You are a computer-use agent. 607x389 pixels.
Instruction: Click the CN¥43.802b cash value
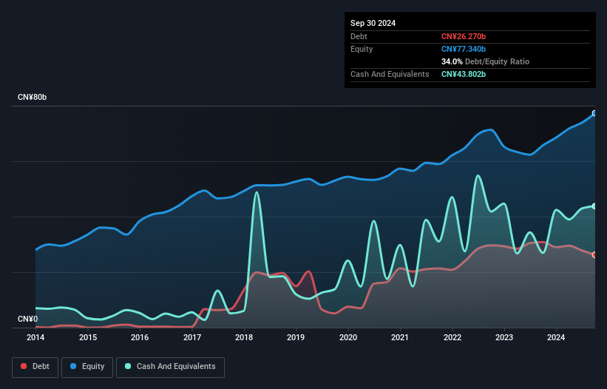coord(464,74)
